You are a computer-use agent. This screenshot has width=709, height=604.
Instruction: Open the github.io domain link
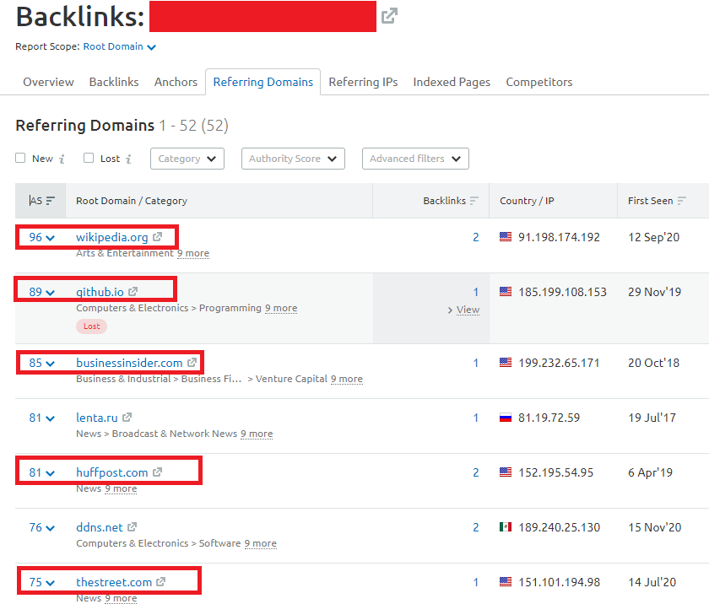pyautogui.click(x=100, y=292)
